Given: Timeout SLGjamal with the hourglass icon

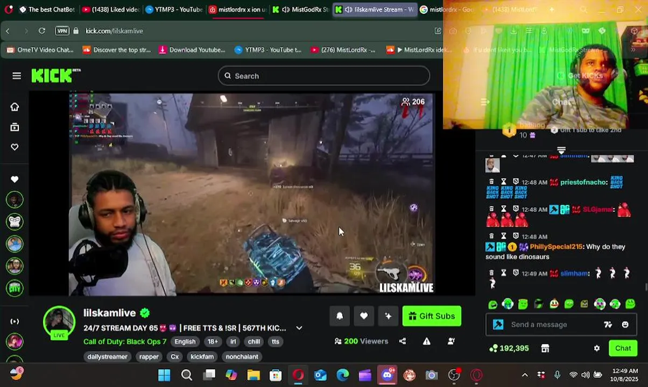Looking at the screenshot, I should tap(503, 209).
